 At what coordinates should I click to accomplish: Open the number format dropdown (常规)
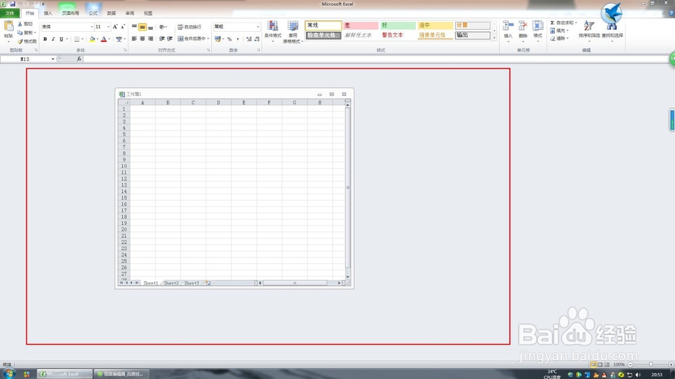258,27
